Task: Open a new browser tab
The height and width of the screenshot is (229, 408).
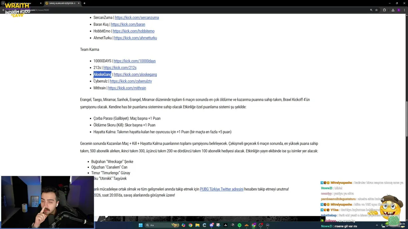Action: coord(84,3)
